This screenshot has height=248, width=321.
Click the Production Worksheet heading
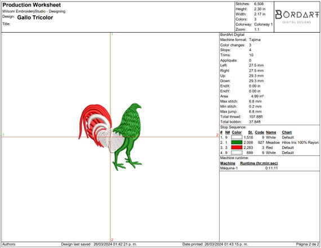[32, 5]
